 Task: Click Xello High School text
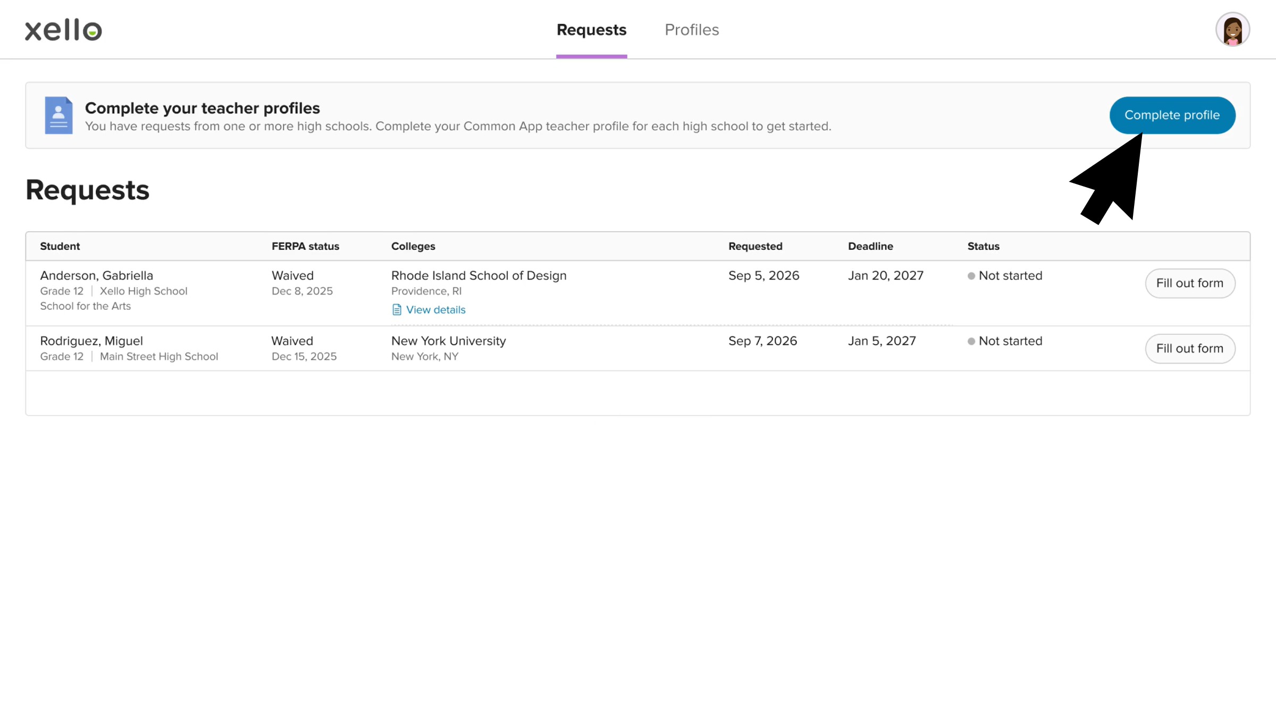pyautogui.click(x=144, y=291)
